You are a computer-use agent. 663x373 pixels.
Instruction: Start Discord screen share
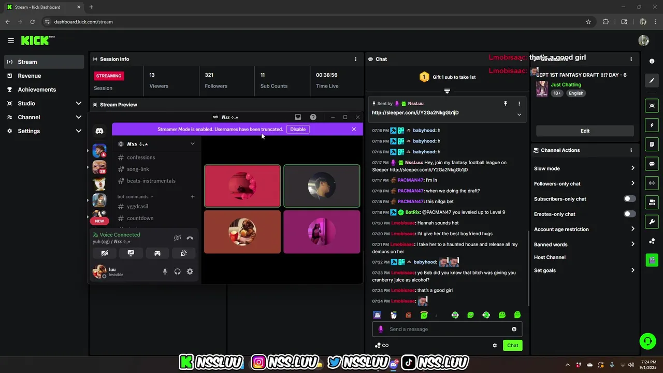click(131, 253)
